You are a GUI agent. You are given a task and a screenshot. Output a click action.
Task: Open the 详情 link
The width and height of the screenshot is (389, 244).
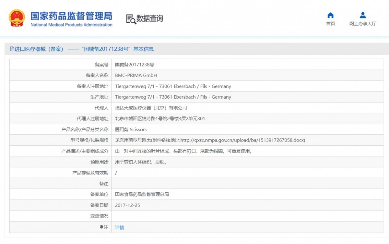120,228
